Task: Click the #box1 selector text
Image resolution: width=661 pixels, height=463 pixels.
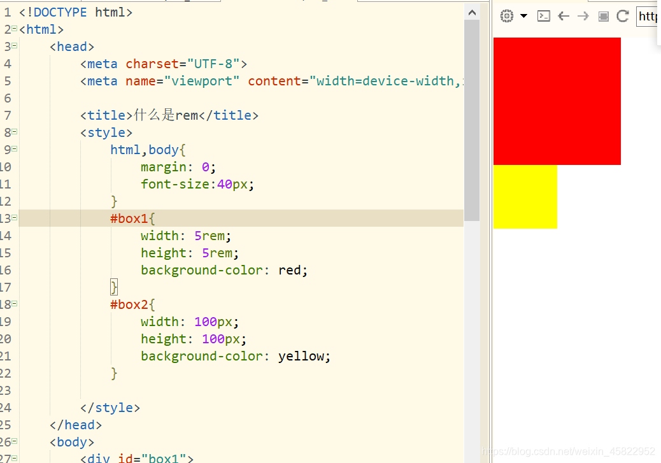Action: pos(129,218)
